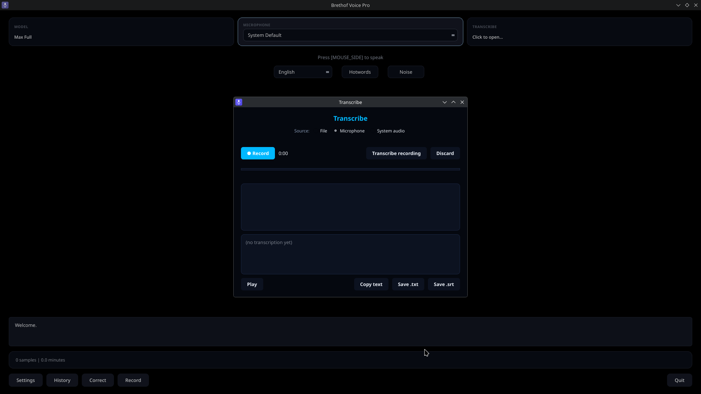Minimize the main Brethof Voice Pro window

click(678, 5)
